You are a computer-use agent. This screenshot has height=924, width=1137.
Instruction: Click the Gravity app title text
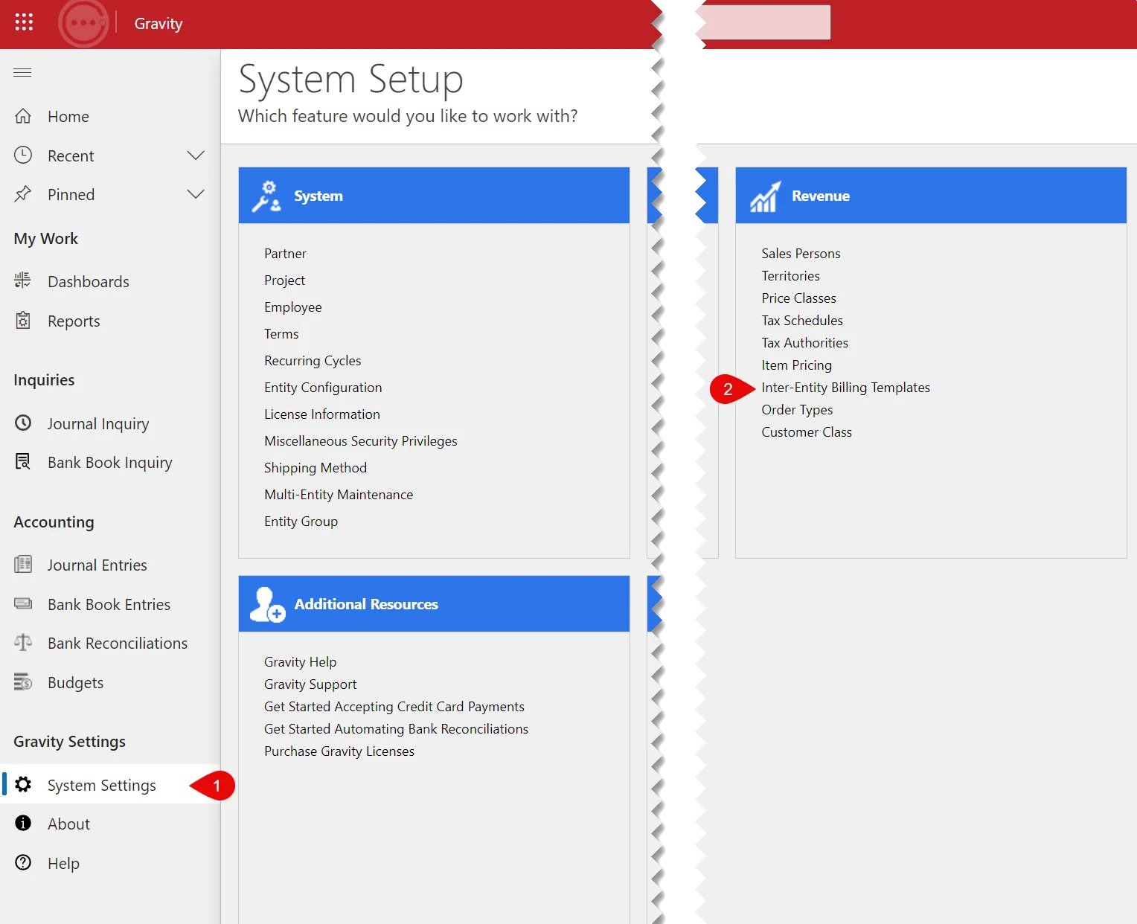(158, 24)
